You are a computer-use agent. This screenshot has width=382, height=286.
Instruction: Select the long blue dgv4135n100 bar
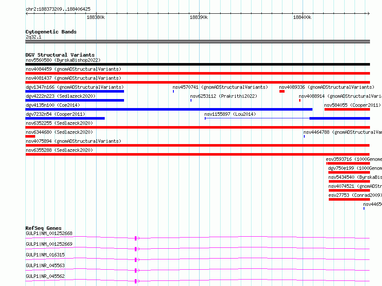tap(169, 109)
